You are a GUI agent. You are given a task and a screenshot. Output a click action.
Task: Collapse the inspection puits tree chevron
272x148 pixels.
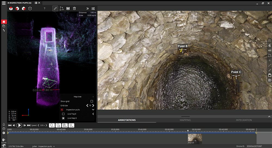[x=93, y=110]
